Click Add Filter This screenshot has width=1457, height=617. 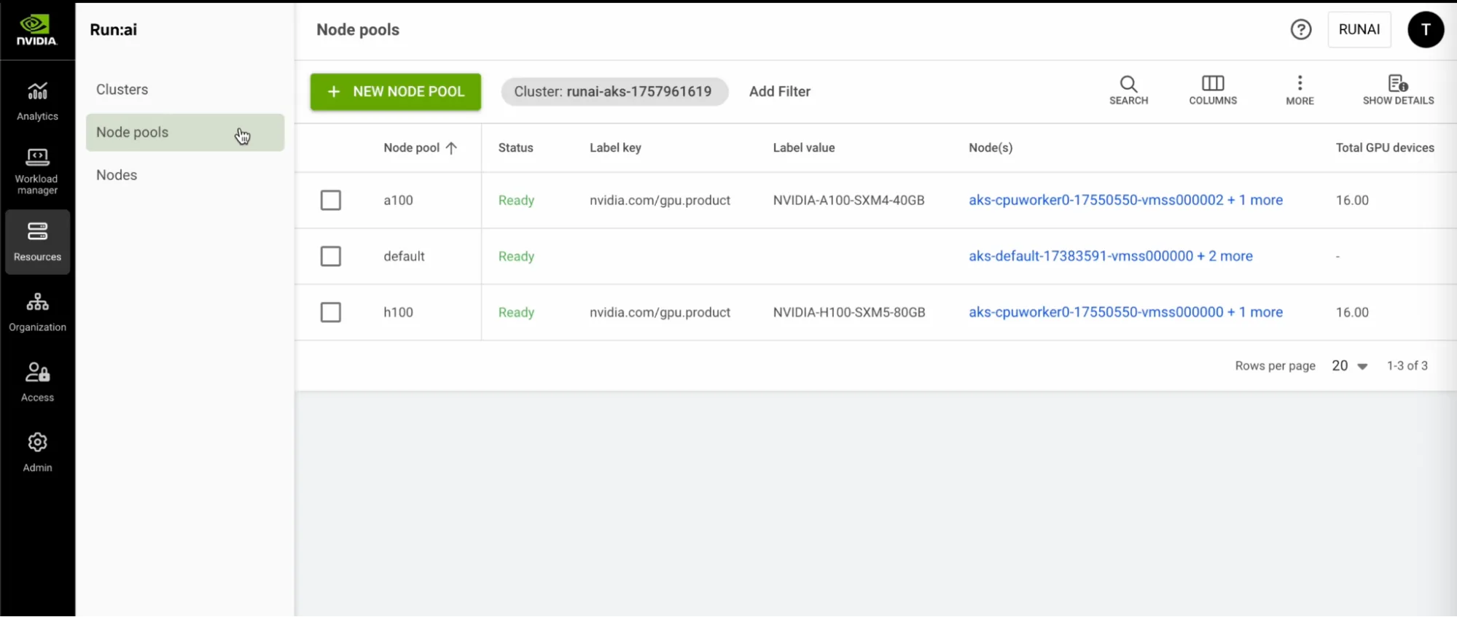(x=779, y=92)
